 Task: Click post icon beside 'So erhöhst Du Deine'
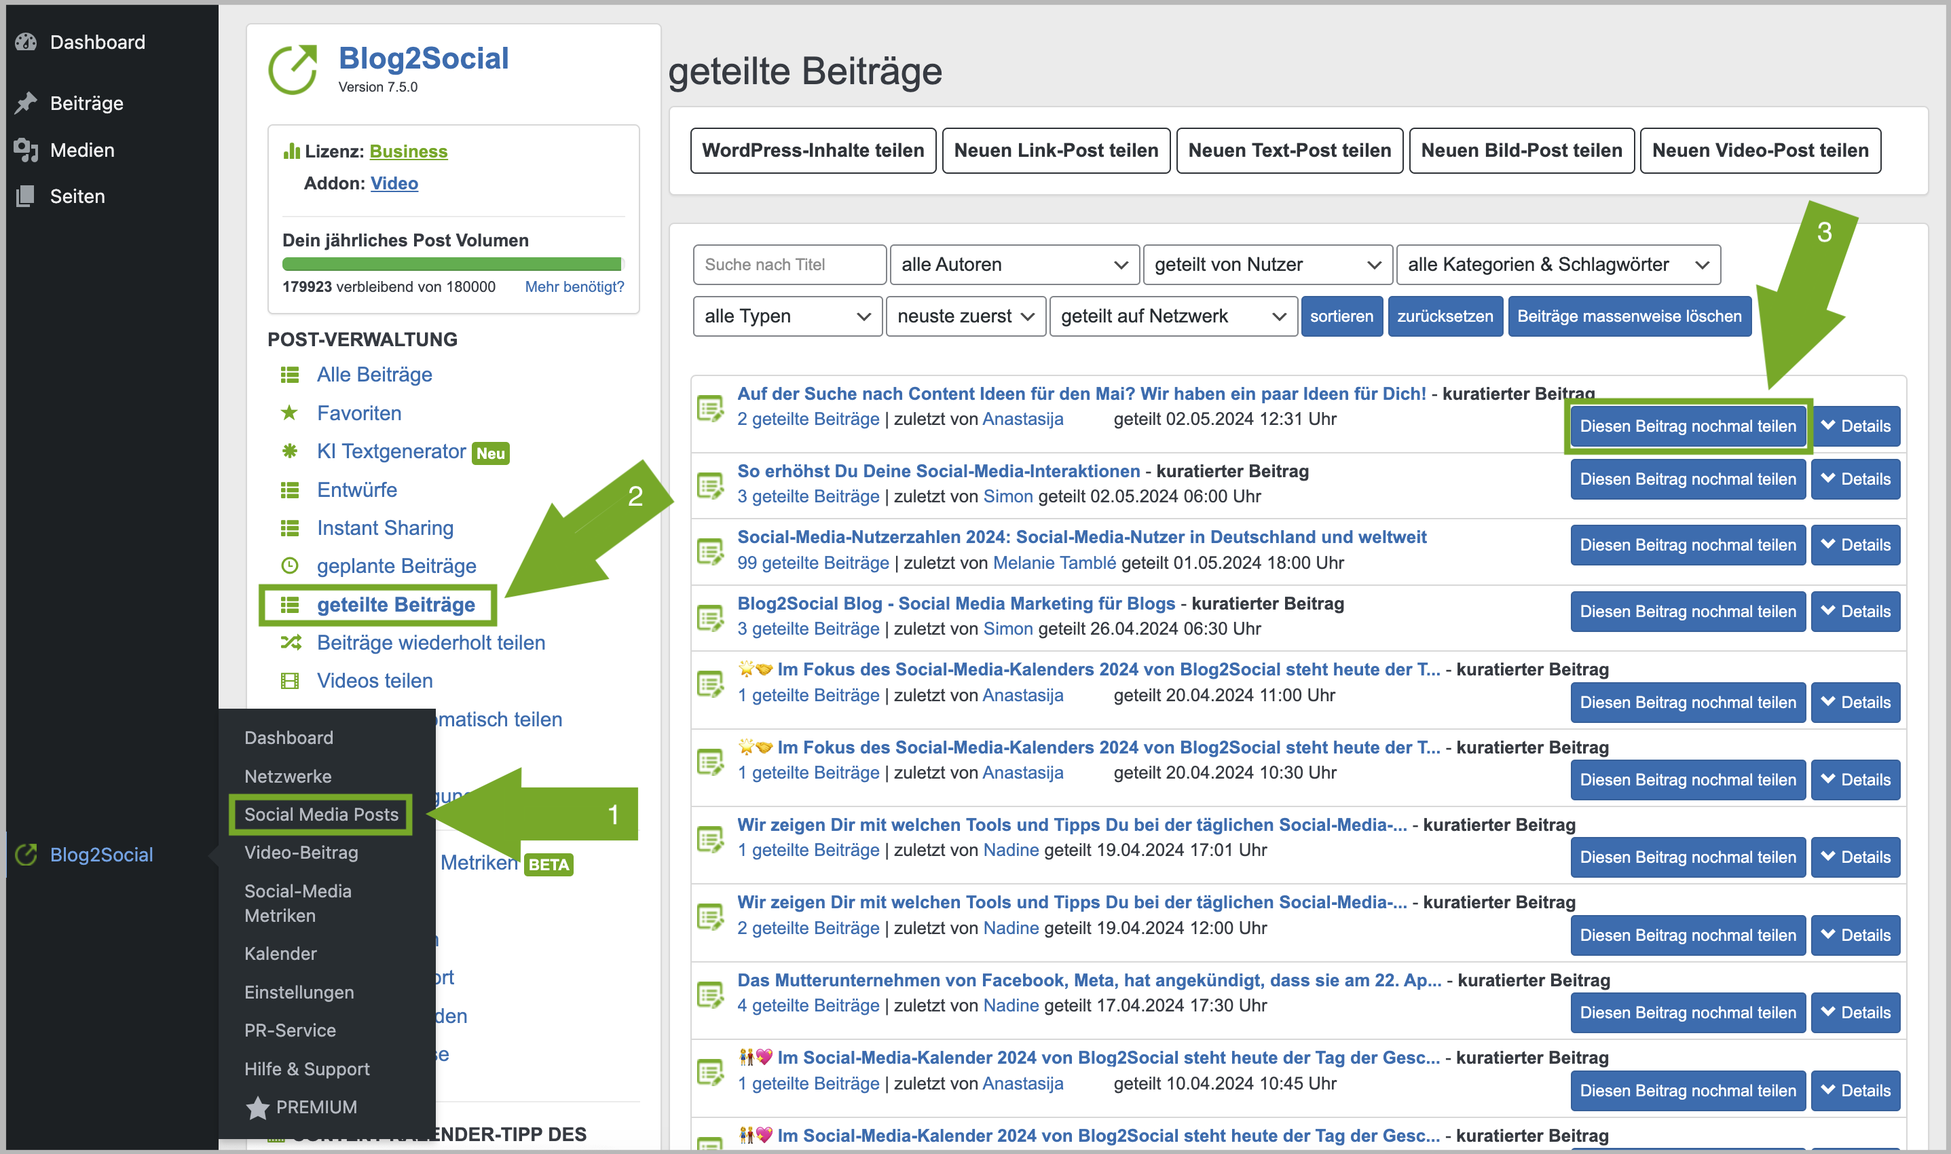click(x=710, y=485)
